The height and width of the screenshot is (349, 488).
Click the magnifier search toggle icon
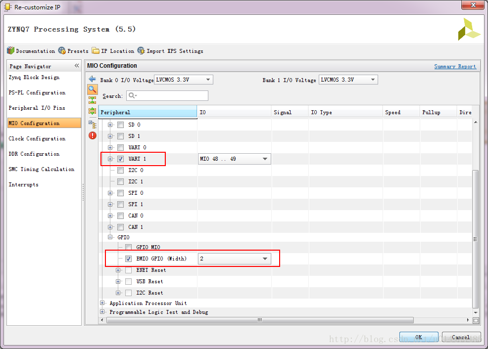tap(93, 90)
